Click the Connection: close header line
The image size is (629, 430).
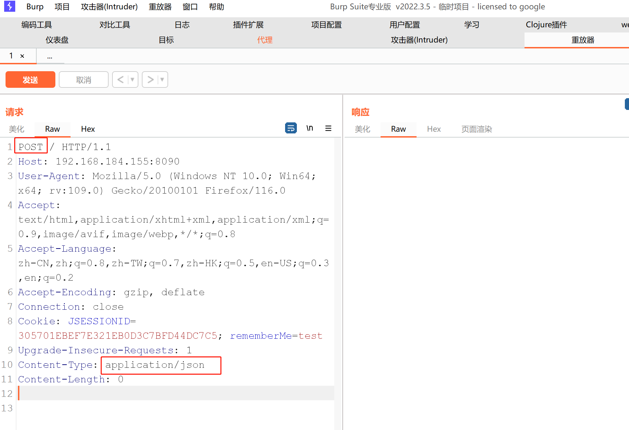[x=71, y=307]
